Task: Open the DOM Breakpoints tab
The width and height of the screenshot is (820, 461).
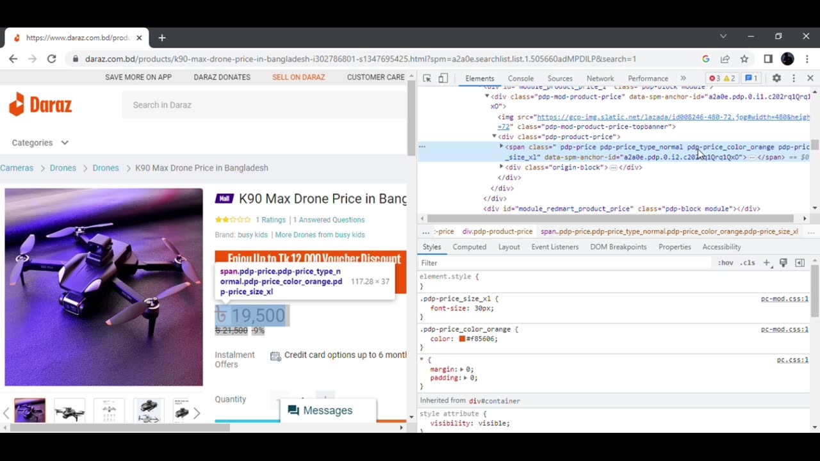Action: pyautogui.click(x=618, y=247)
